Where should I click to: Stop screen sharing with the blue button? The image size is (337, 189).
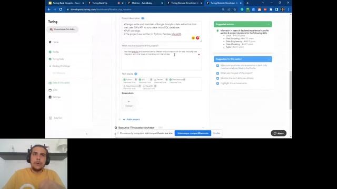[193, 133]
